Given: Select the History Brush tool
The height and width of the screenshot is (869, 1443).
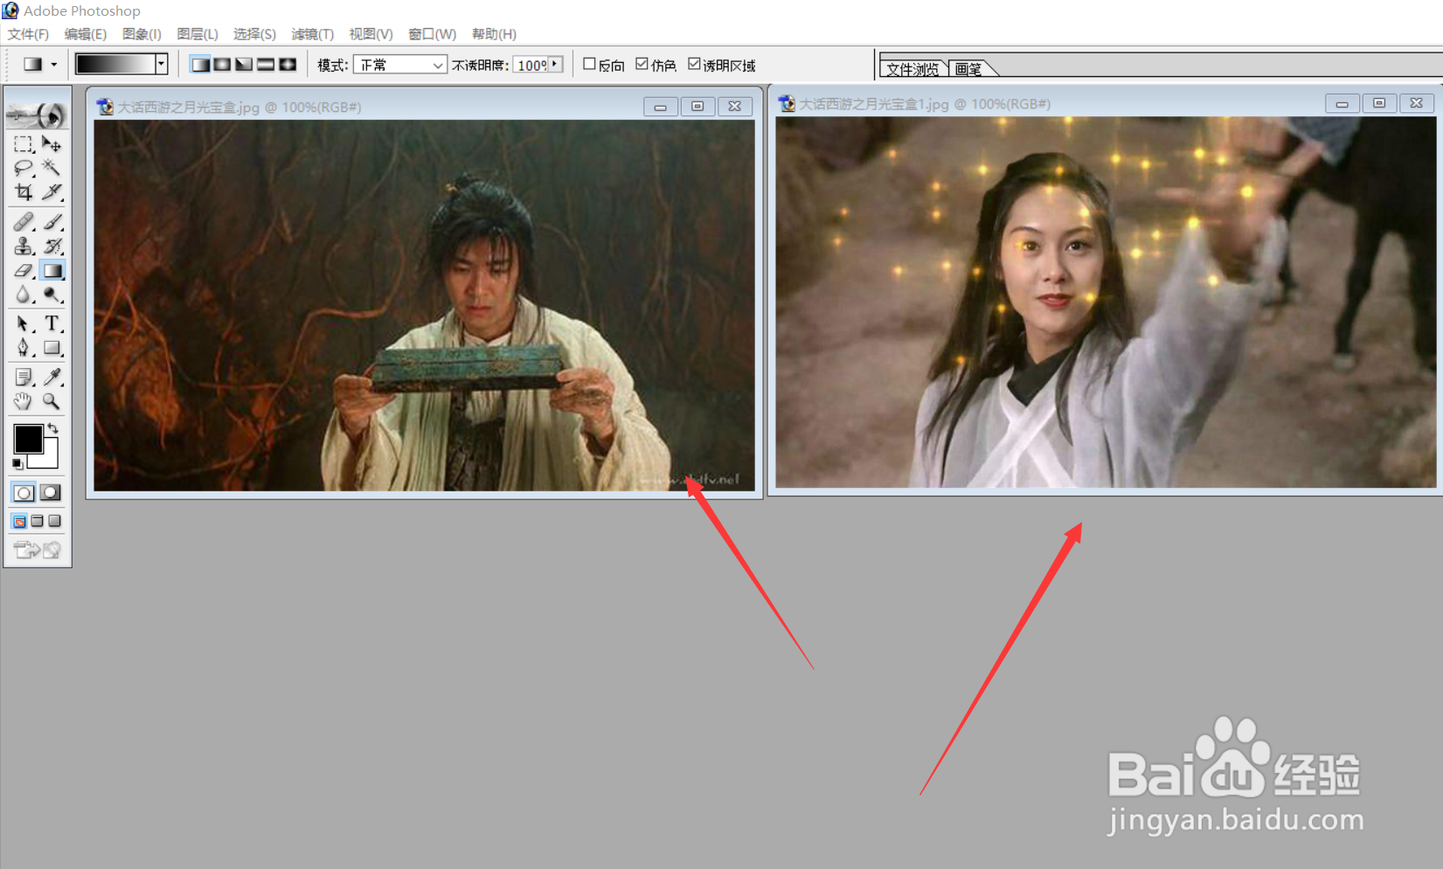Looking at the screenshot, I should click(52, 247).
